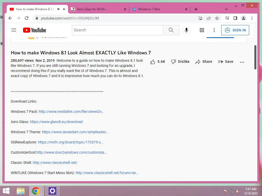Search with your voice microphone icon
Viewport: 262px width, 196px height.
click(x=187, y=30)
